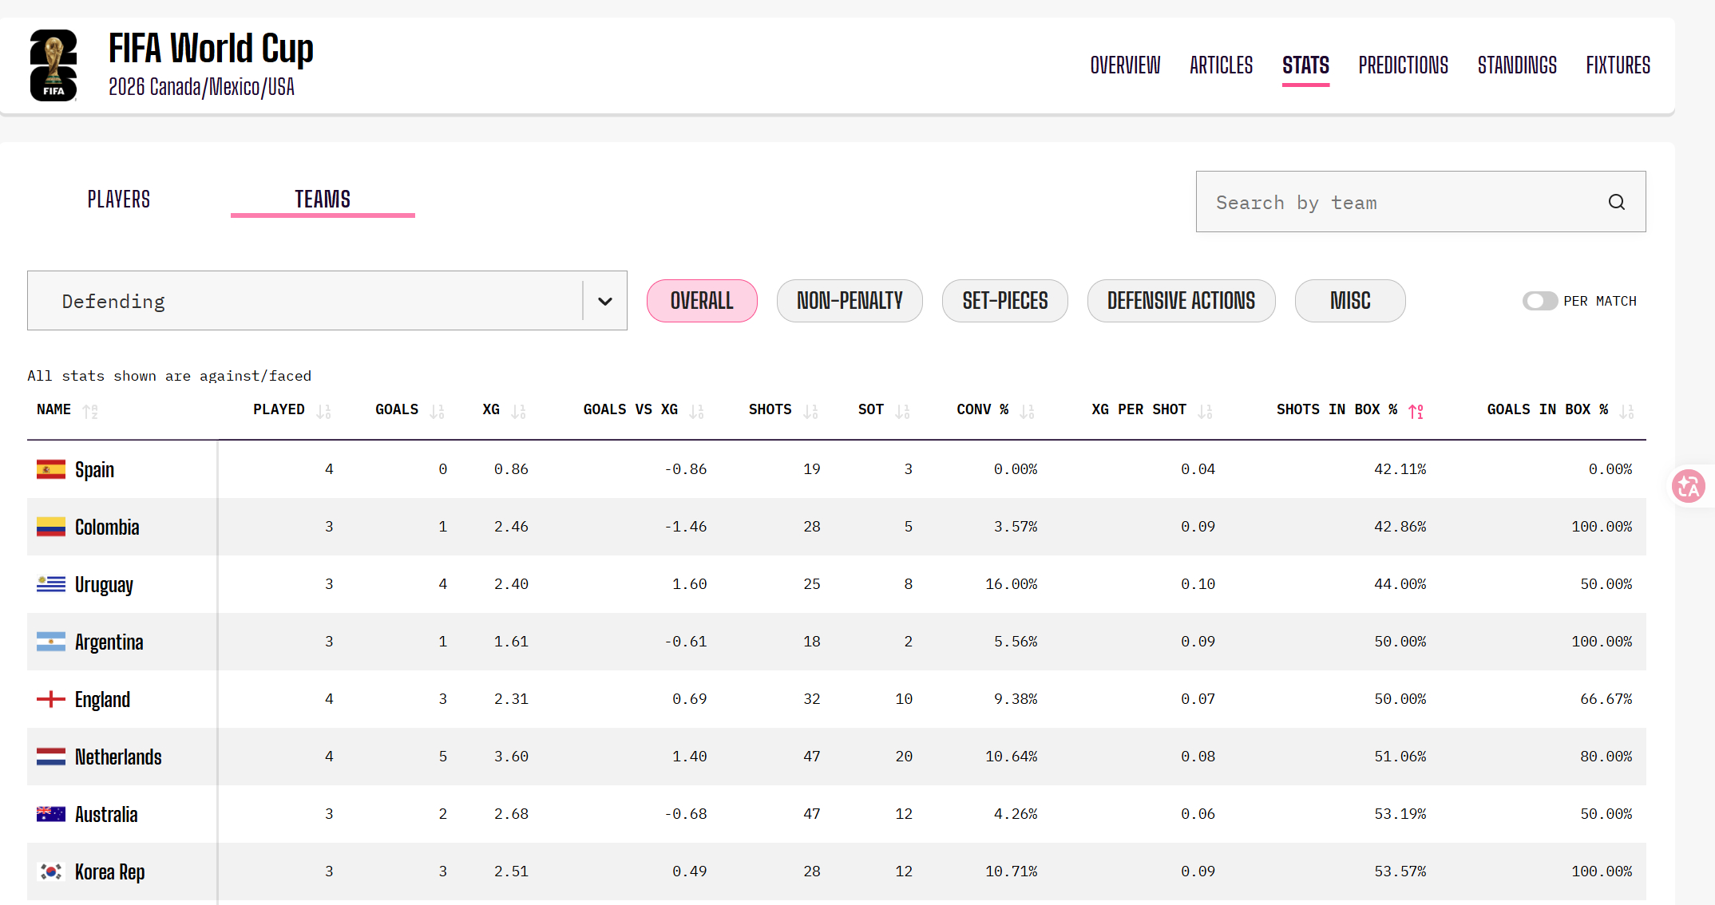Click sort icon beside Name header
Viewport: 1715px width, 905px height.
tap(90, 411)
